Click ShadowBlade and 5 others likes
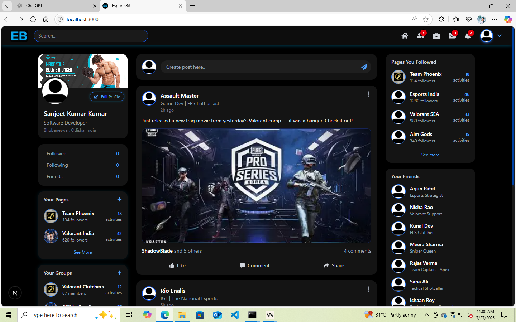The height and width of the screenshot is (322, 516). 172,251
